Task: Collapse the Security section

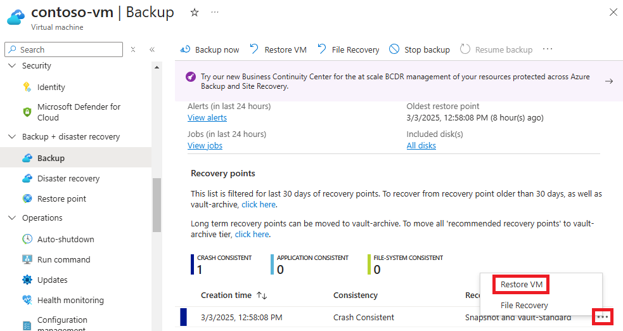Action: 12,65
